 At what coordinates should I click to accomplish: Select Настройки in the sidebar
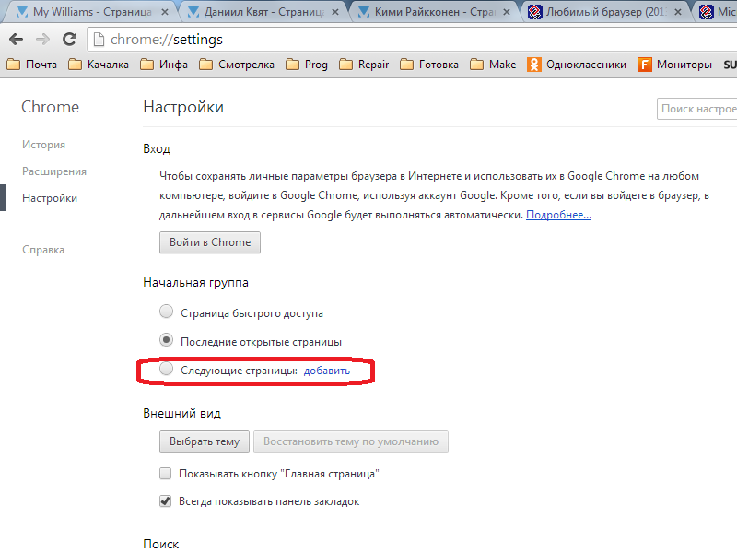point(50,198)
